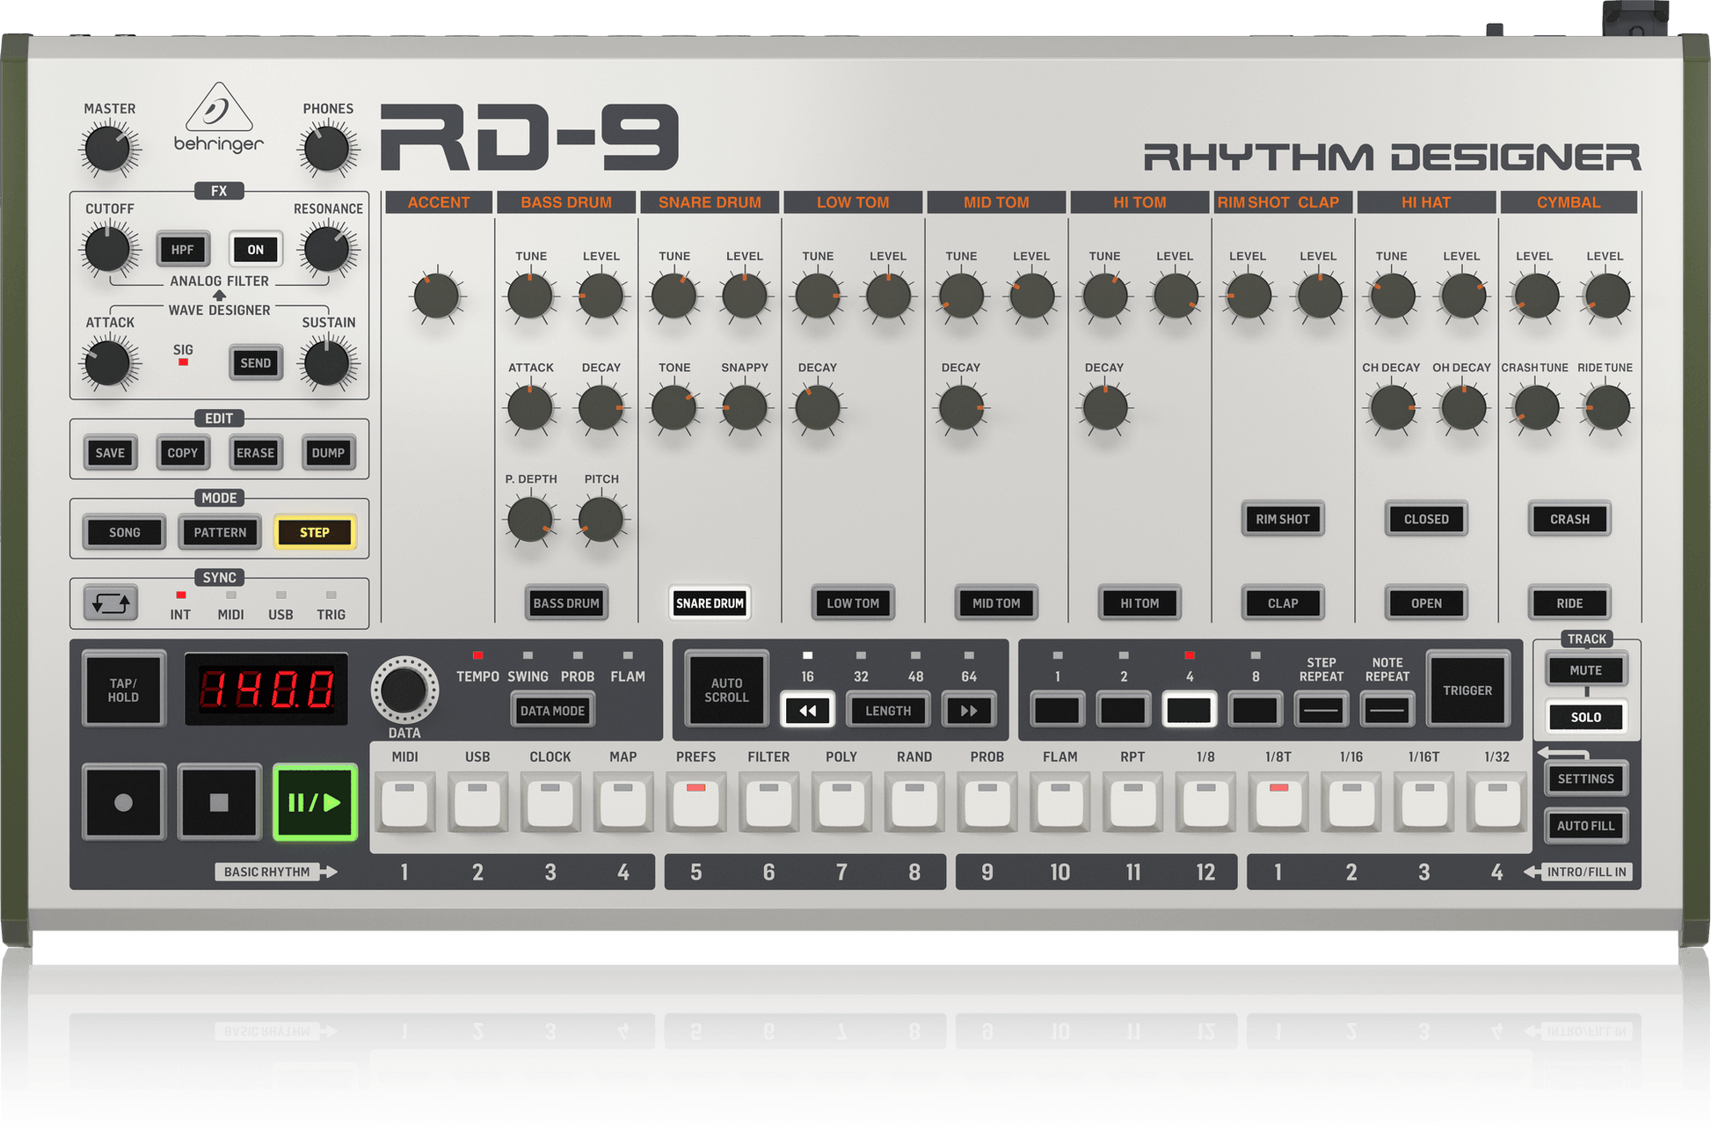
Task: Adjust the ACCENT level knob
Action: [437, 296]
